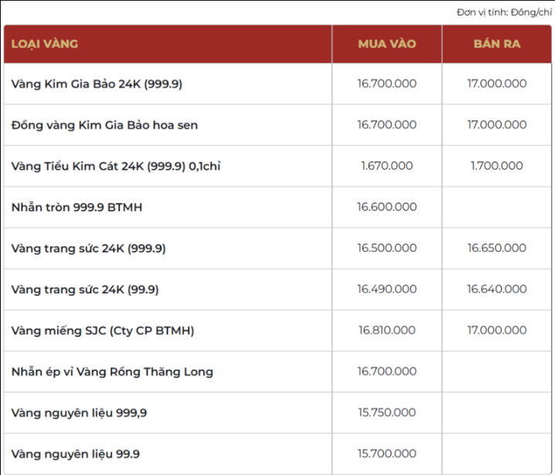Click the 16.500.000 buy price

coord(386,248)
